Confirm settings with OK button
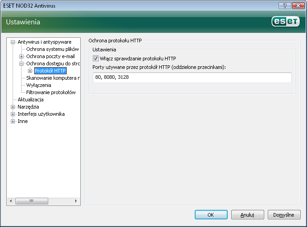 point(211,215)
